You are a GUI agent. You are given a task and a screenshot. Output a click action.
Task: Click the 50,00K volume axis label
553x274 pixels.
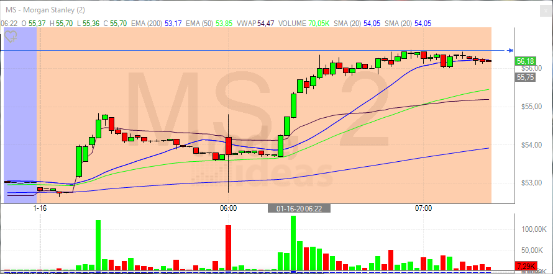coord(532,250)
